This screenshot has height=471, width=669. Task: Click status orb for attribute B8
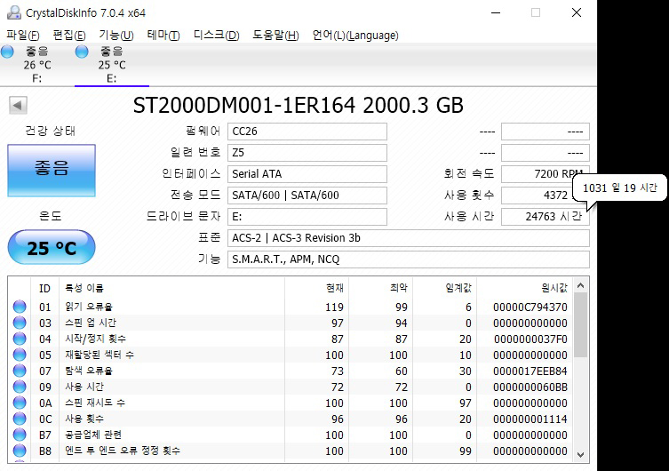click(20, 451)
